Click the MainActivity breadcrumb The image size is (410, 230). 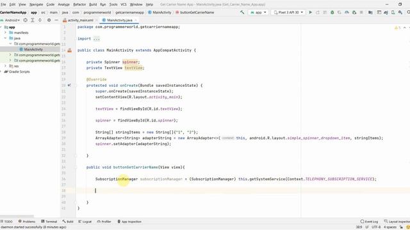pos(160,12)
